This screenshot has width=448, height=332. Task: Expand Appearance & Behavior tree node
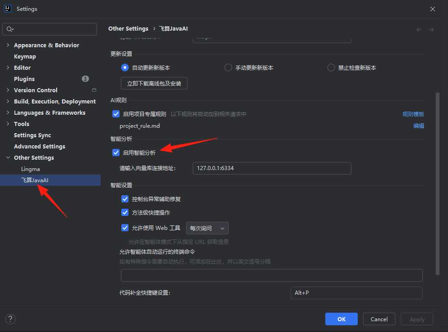pos(8,45)
